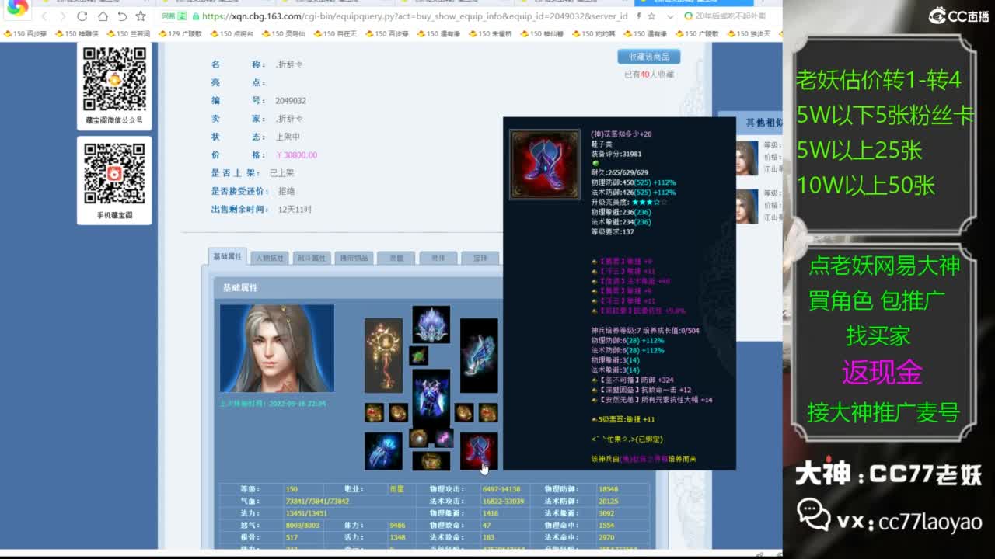This screenshot has height=559, width=995.
Task: Open the 150 灵岛仙 bookmark
Action: (283, 33)
